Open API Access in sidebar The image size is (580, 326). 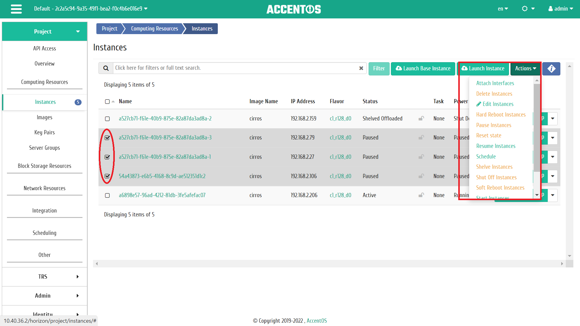tap(45, 48)
